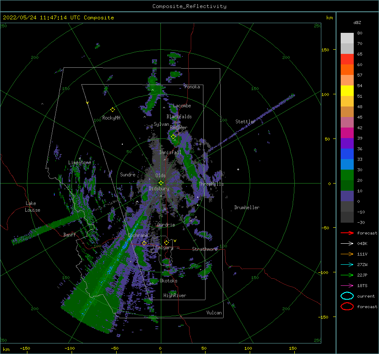The height and width of the screenshot is (354, 379).
Task: Select the yellow diamond marker at RedDeer
Action: (x=173, y=137)
